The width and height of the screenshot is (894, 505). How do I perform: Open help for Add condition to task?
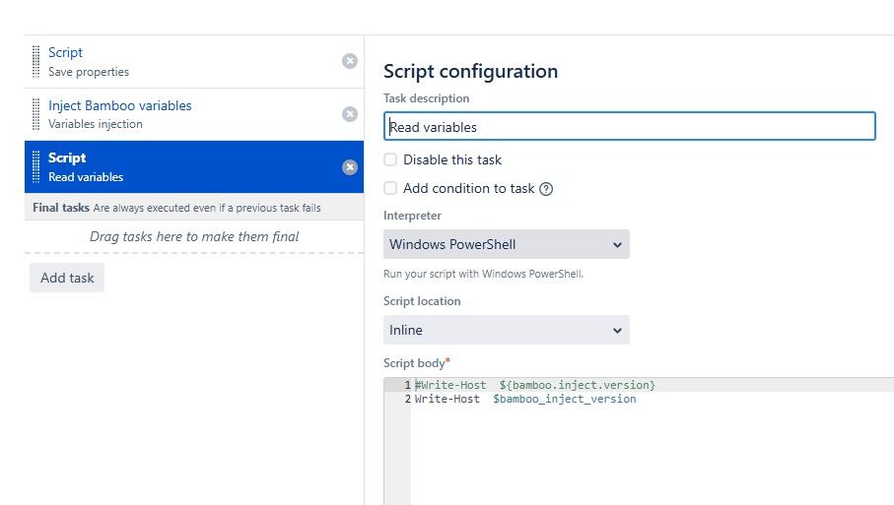pos(546,189)
